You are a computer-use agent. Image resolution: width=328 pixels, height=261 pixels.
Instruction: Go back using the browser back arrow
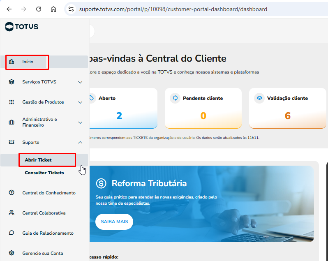9,9
